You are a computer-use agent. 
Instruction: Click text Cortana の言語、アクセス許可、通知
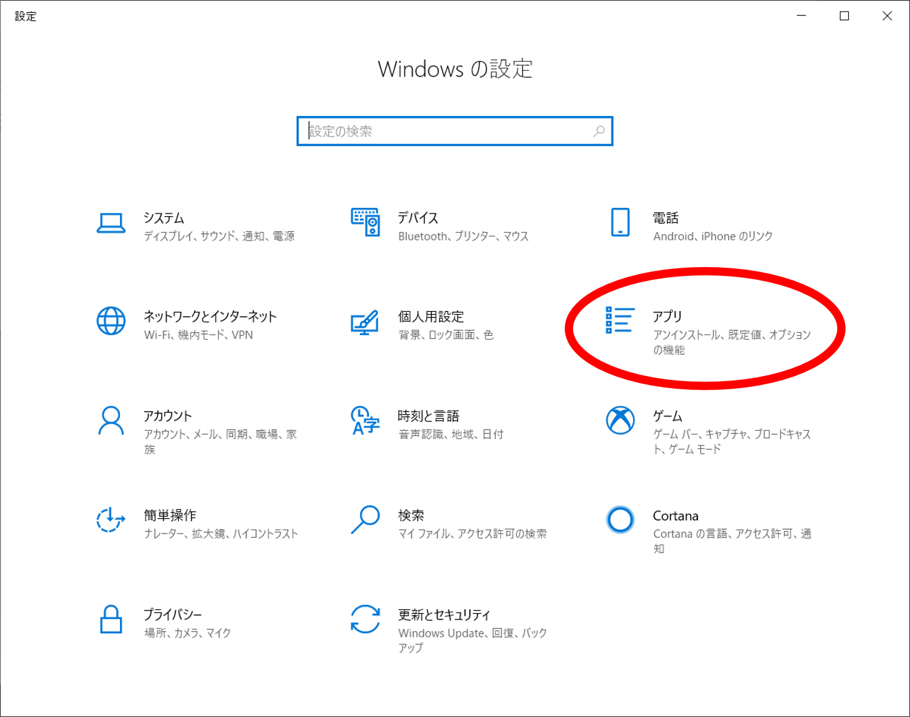pyautogui.click(x=733, y=541)
